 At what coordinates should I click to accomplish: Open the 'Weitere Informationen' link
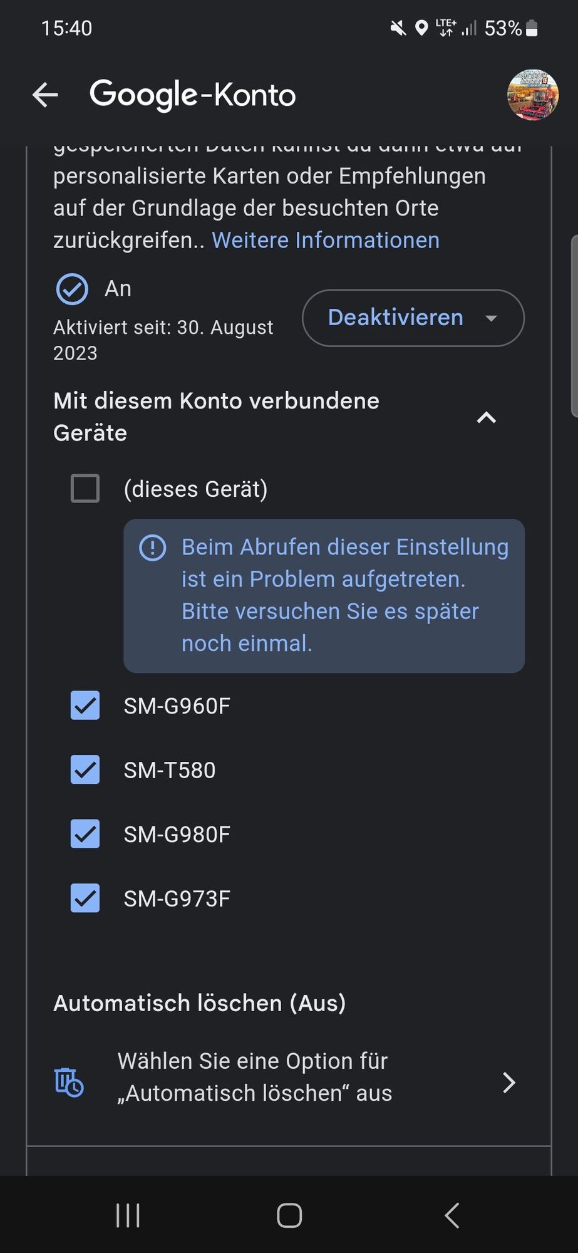[x=326, y=241]
